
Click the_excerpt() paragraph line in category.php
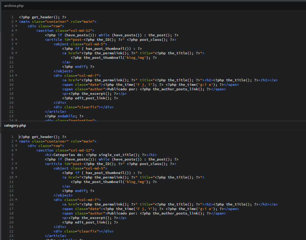[94, 218]
